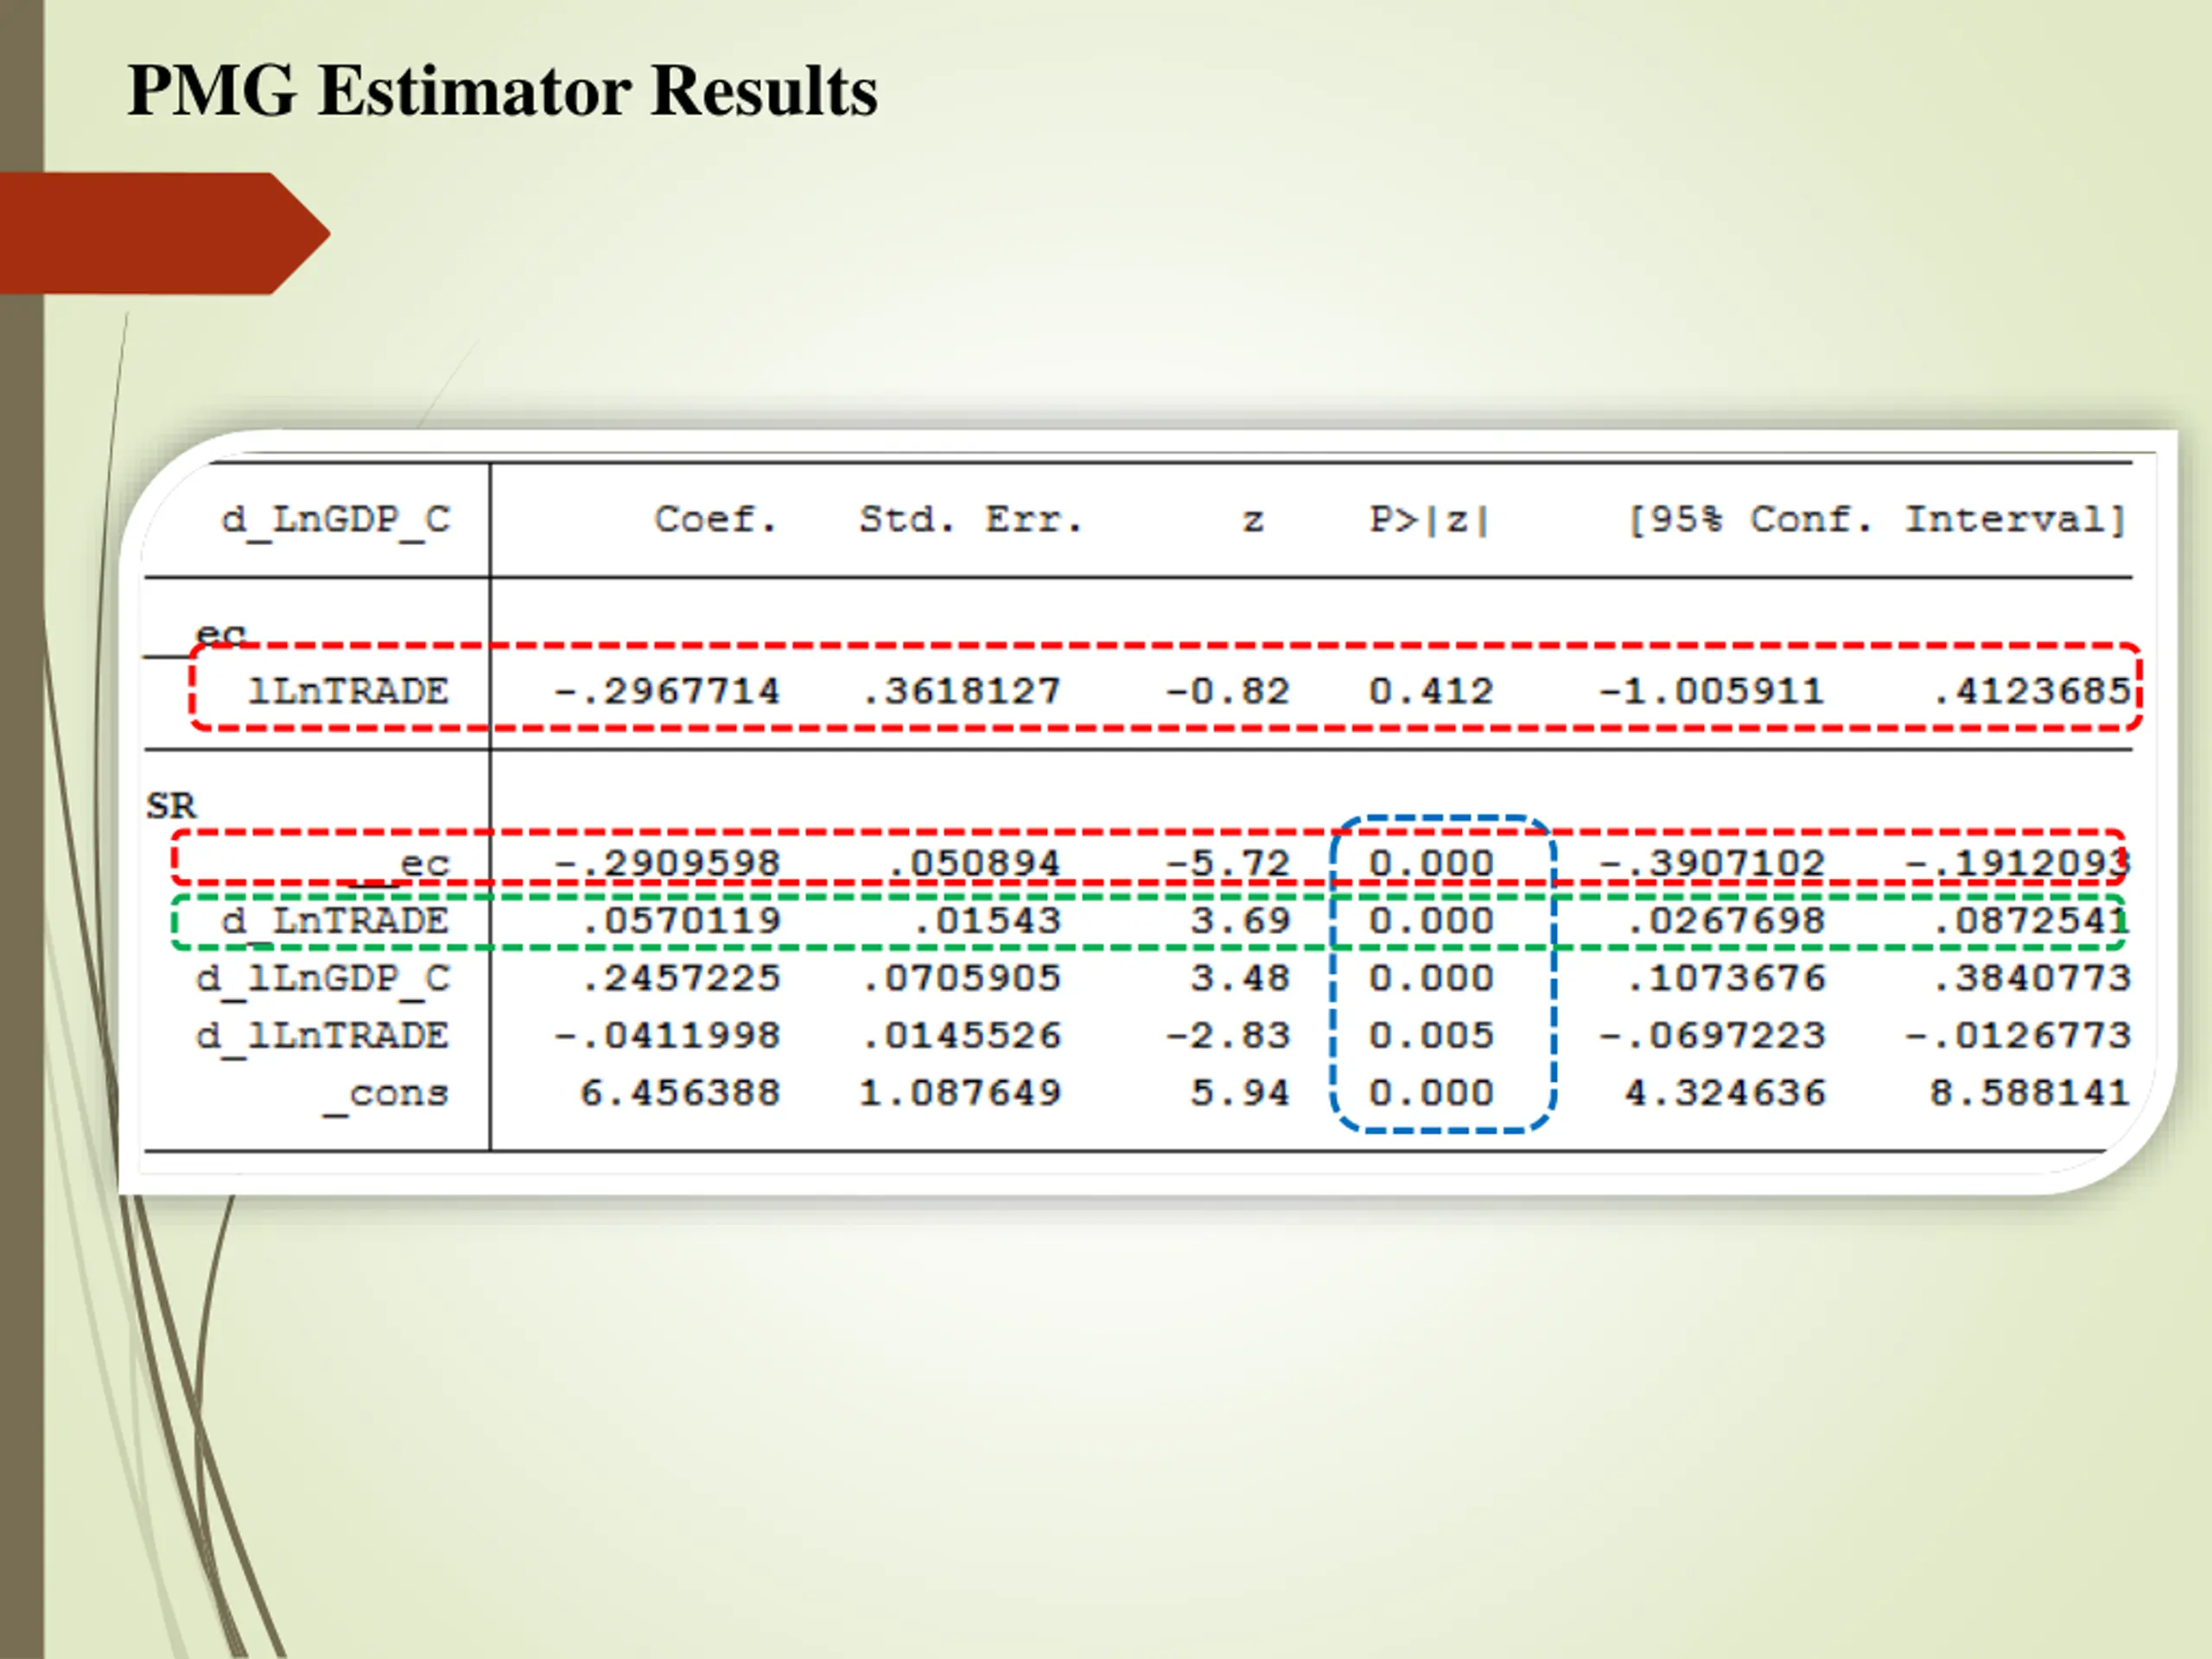Click the standard error .050894
Screen dimensions: 2212x1659
(x=974, y=863)
